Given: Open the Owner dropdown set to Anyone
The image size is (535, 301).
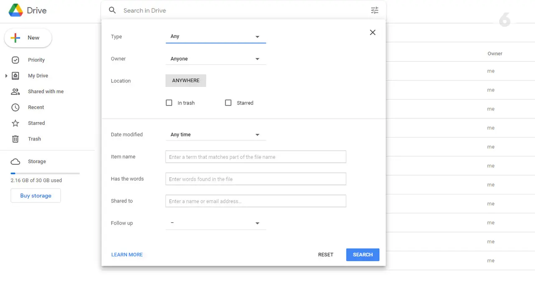Looking at the screenshot, I should click(x=216, y=59).
